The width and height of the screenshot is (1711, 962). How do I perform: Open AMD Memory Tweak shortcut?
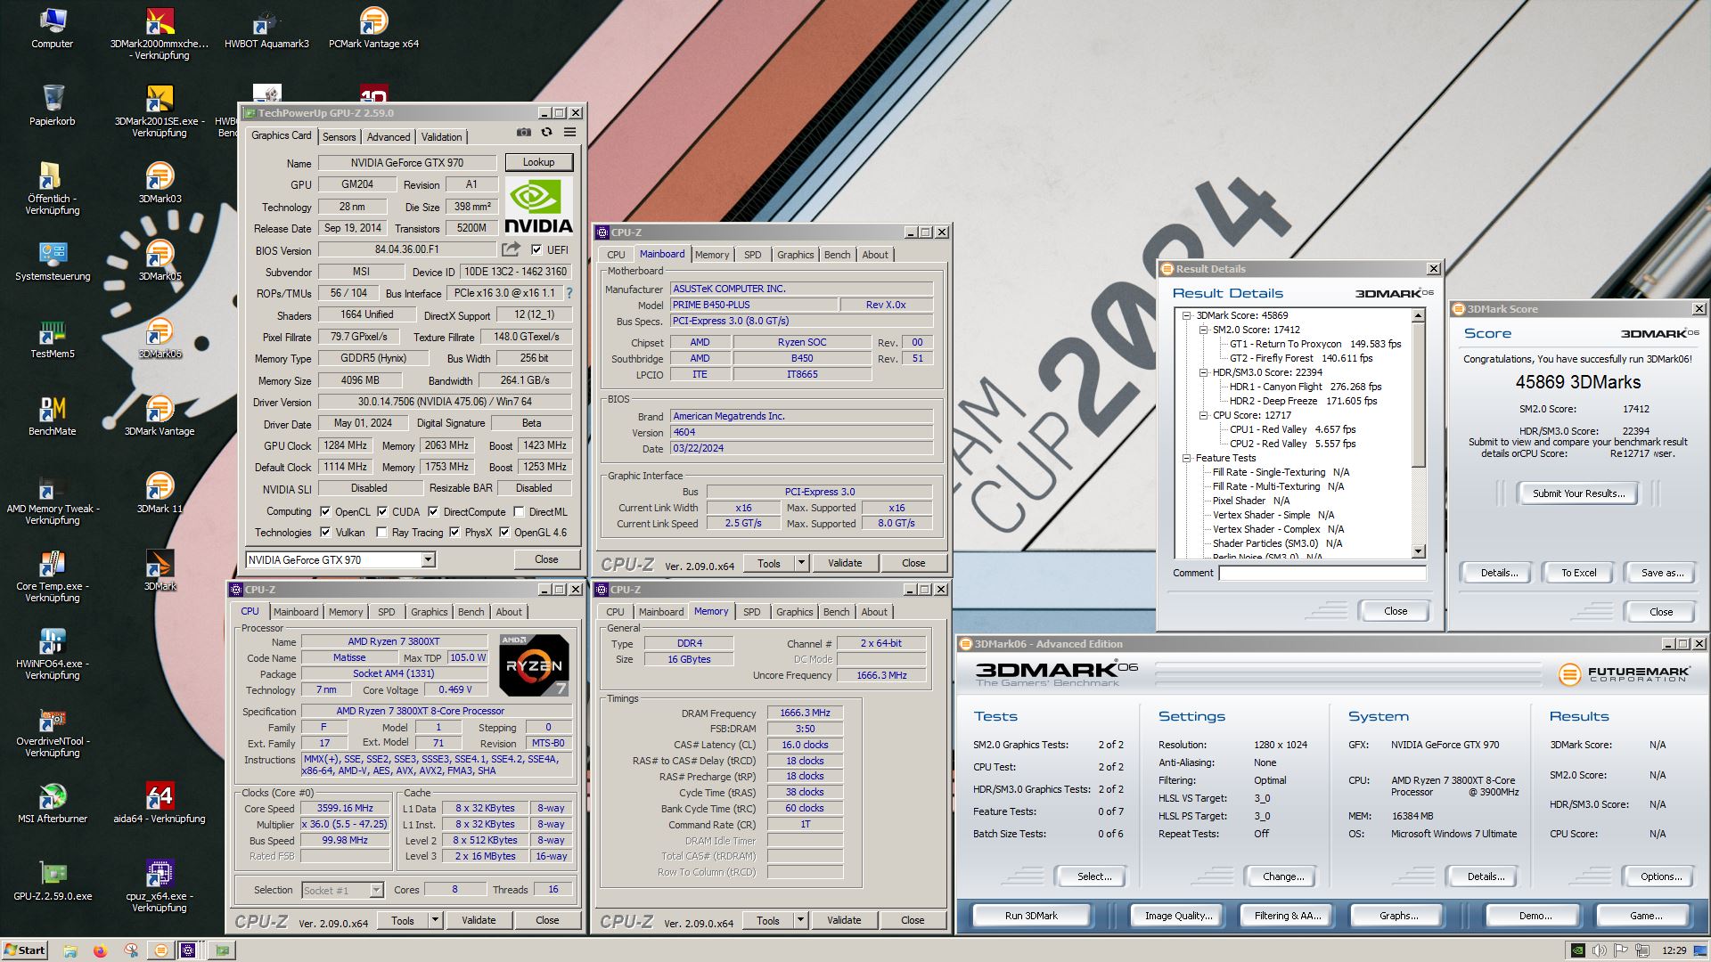[x=52, y=499]
